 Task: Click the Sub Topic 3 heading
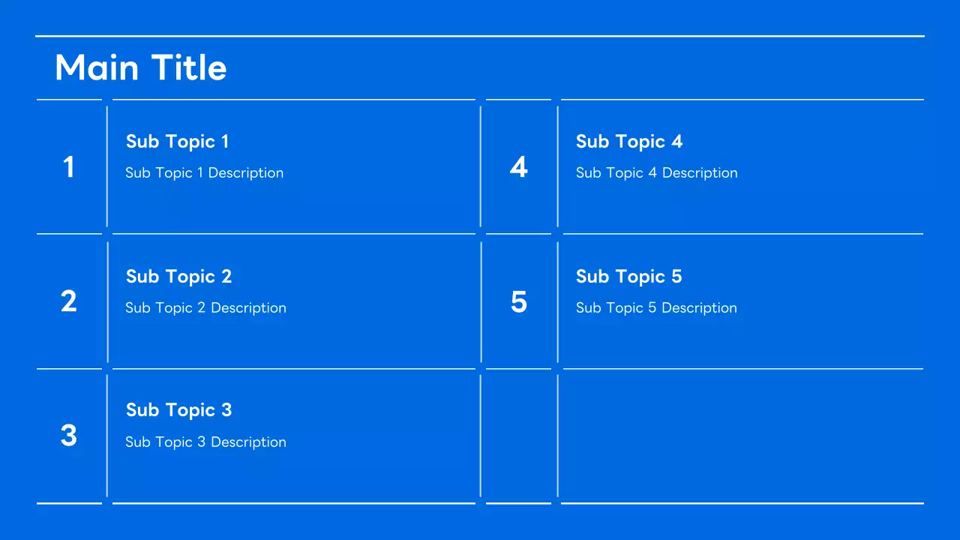pyautogui.click(x=178, y=410)
